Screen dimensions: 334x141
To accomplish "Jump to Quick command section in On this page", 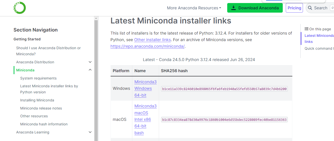I will [319, 48].
